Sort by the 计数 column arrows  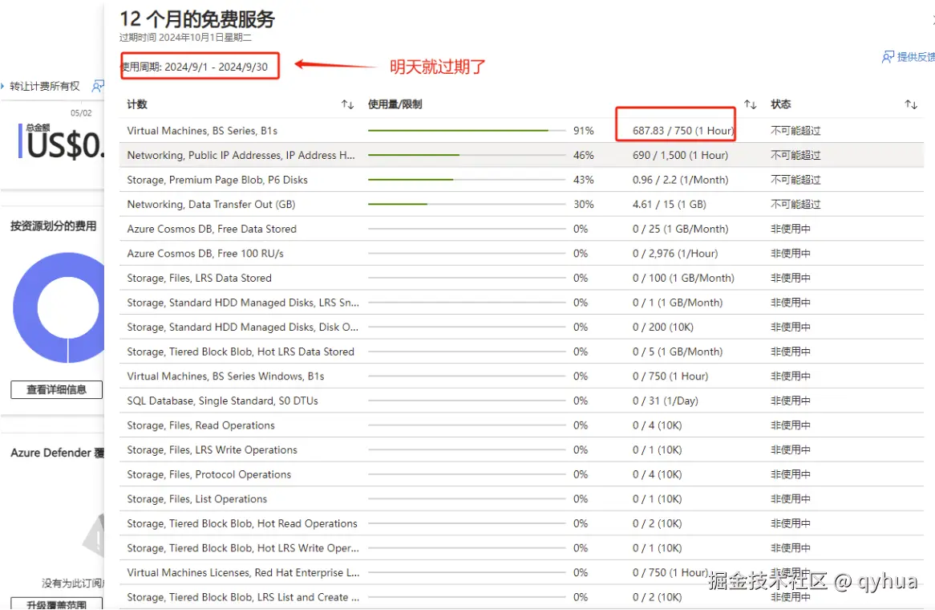tap(348, 104)
